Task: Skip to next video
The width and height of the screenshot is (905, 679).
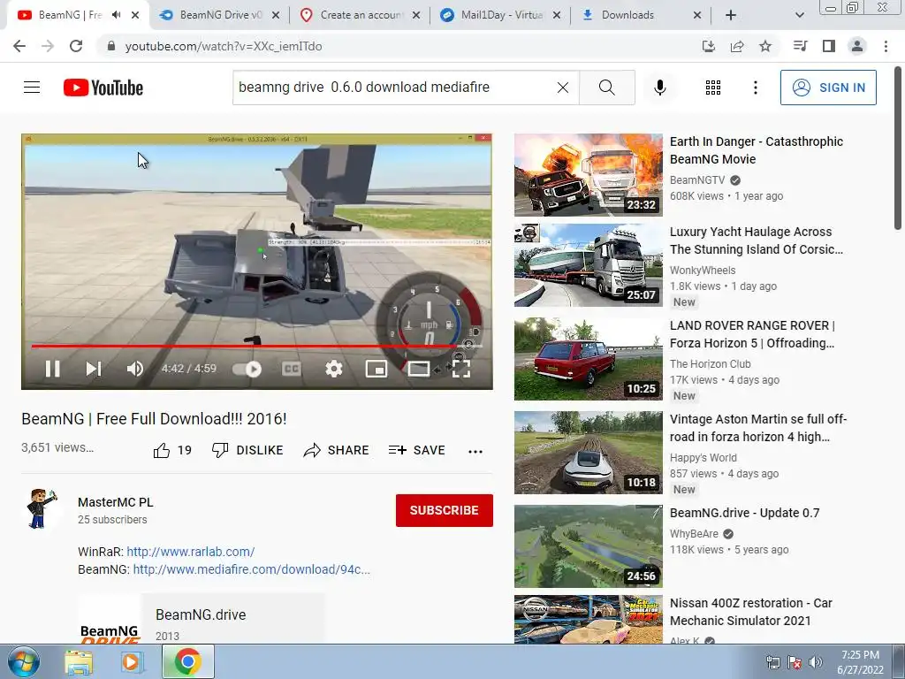Action: pos(94,369)
